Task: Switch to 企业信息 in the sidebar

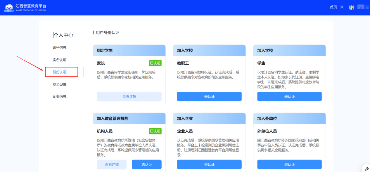Action: [59, 96]
